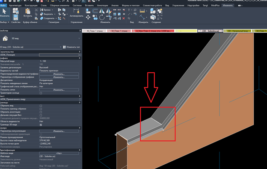Select the Align tool
Viewport: 267px width, 169px height.
[x=88, y=11]
